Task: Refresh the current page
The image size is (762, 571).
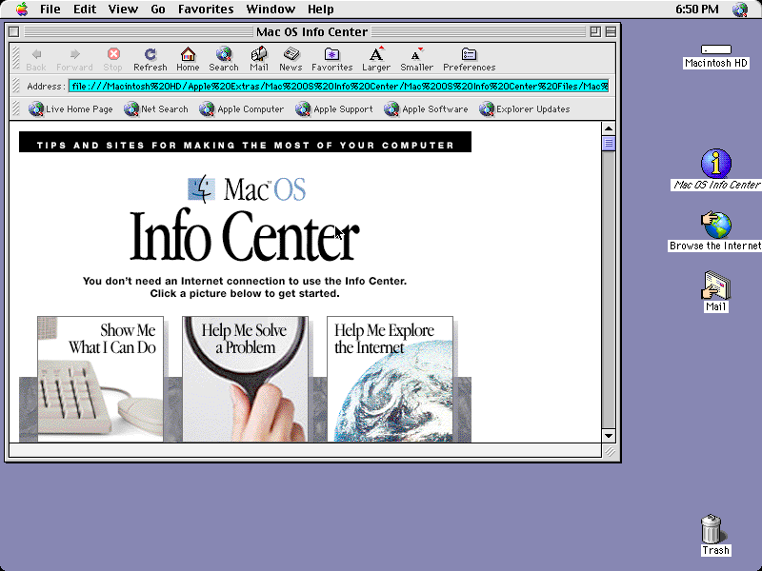Action: pos(150,59)
